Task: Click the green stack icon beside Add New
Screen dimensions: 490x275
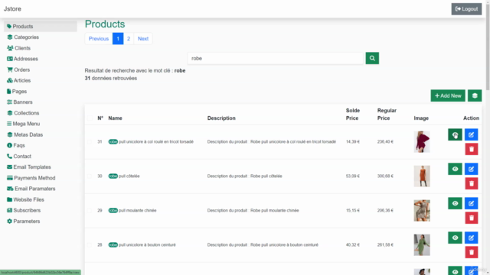Action: 475,95
